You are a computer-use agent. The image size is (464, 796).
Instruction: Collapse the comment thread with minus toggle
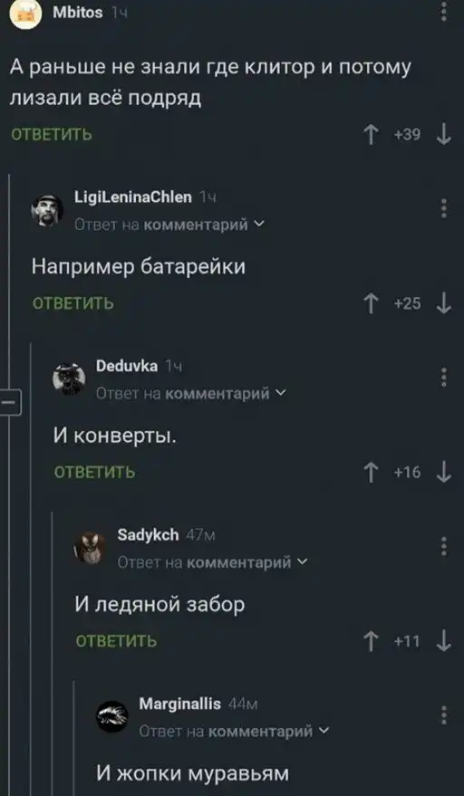pyautogui.click(x=10, y=403)
